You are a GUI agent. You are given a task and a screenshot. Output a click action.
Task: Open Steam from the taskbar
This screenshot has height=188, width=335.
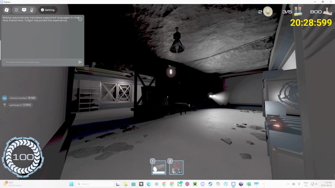click(210, 184)
